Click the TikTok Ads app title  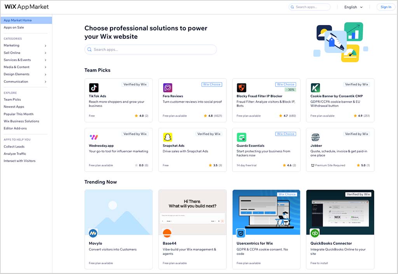[x=98, y=96]
